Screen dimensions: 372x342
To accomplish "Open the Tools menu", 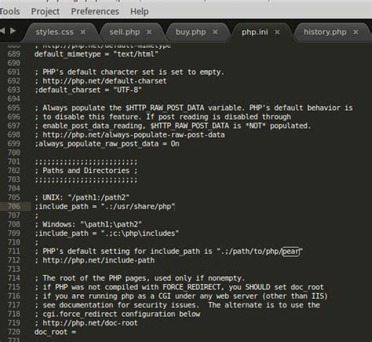I will (x=9, y=12).
